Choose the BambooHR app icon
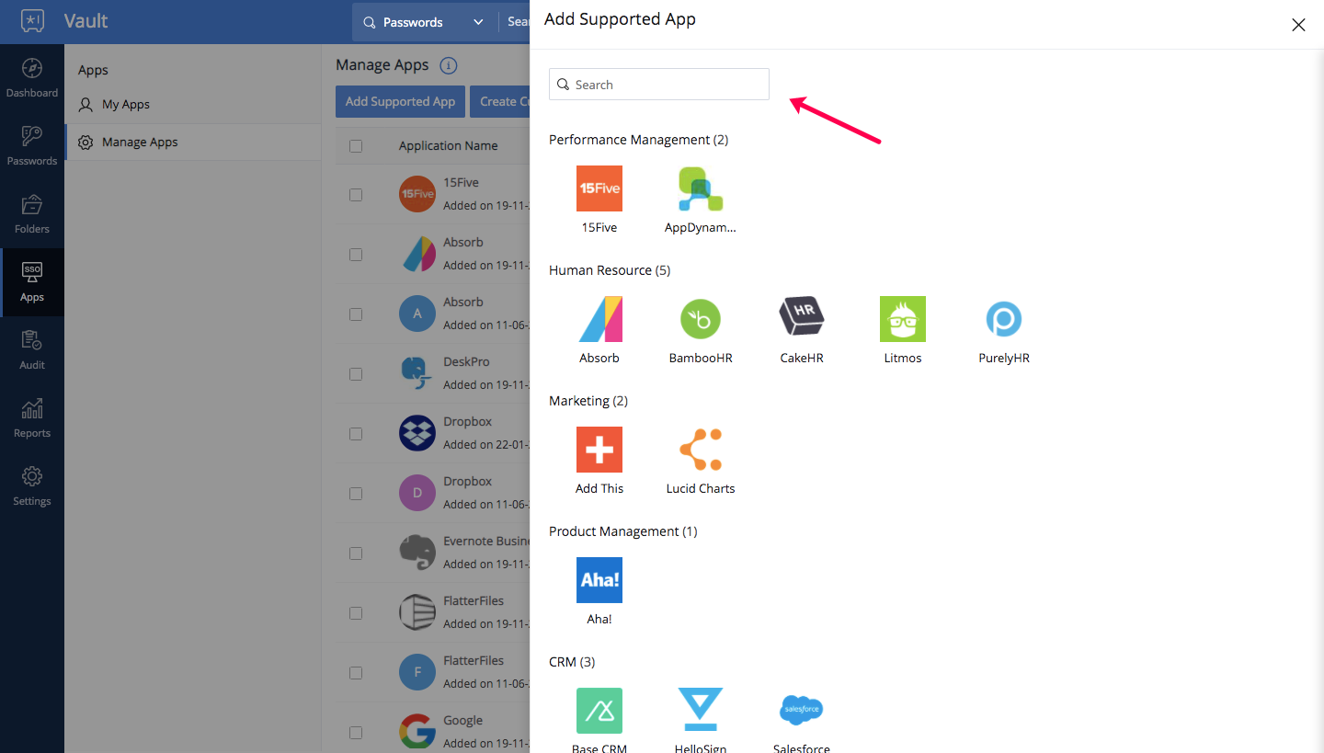The height and width of the screenshot is (753, 1324). 701,319
